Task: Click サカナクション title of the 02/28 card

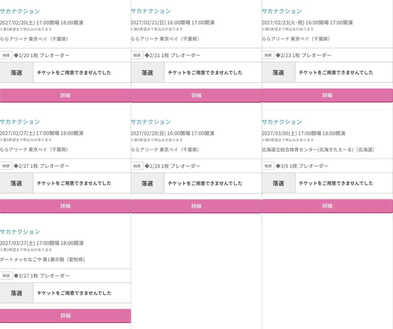Action: coord(151,122)
